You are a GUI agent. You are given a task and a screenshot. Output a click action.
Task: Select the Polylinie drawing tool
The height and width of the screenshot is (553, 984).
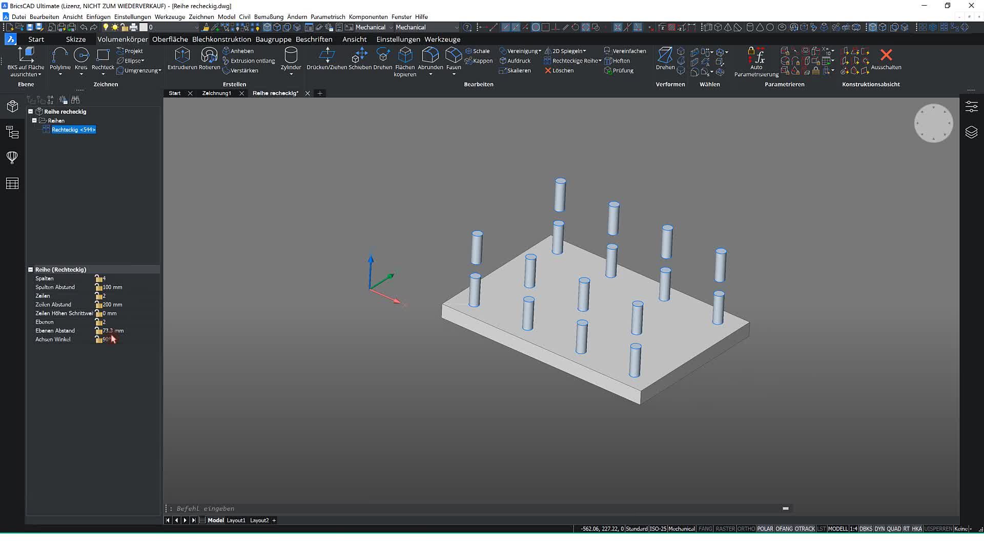(60, 59)
